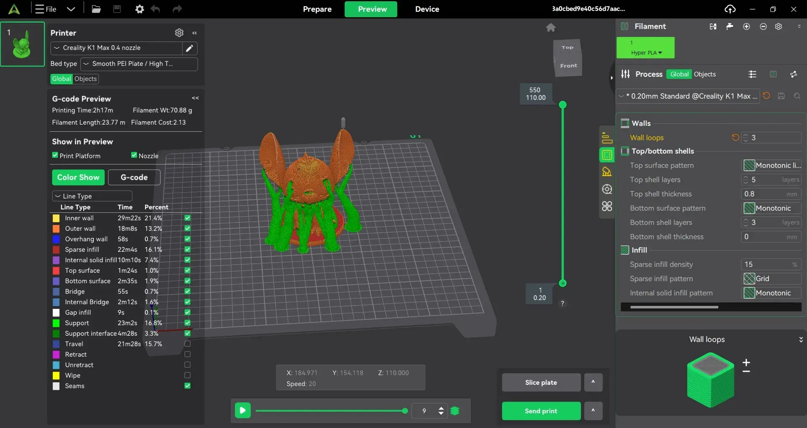Reset process preset with orange undo icon
807x428 pixels.
[767, 96]
